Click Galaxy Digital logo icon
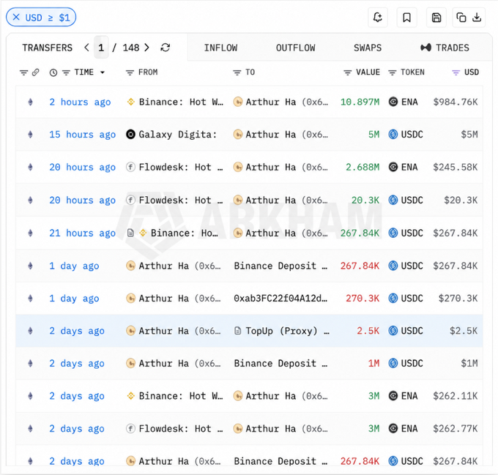The width and height of the screenshot is (498, 475). [130, 135]
